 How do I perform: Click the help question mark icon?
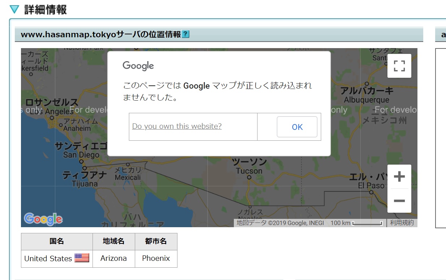(x=185, y=34)
